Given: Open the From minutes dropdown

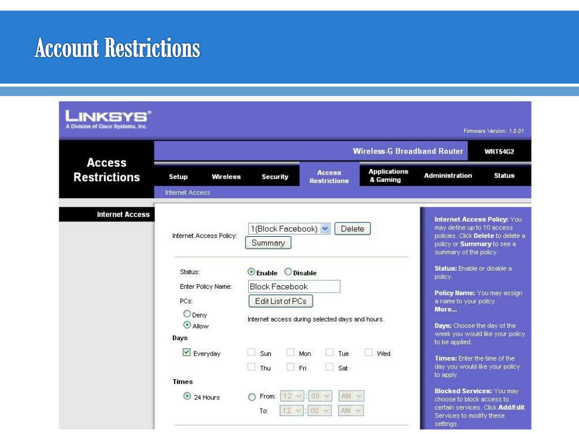Looking at the screenshot, I should point(320,396).
